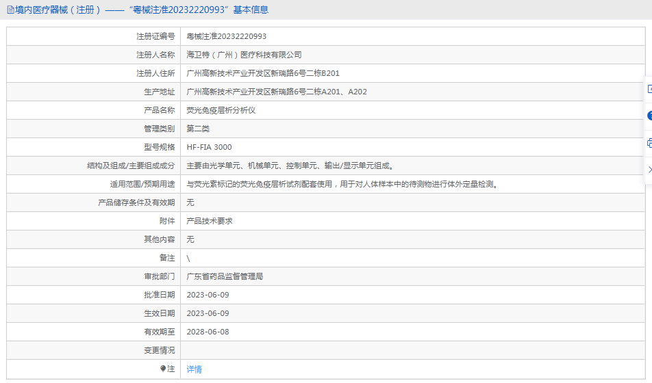
Task: Click the 变更情况 row label
Action: [x=160, y=350]
